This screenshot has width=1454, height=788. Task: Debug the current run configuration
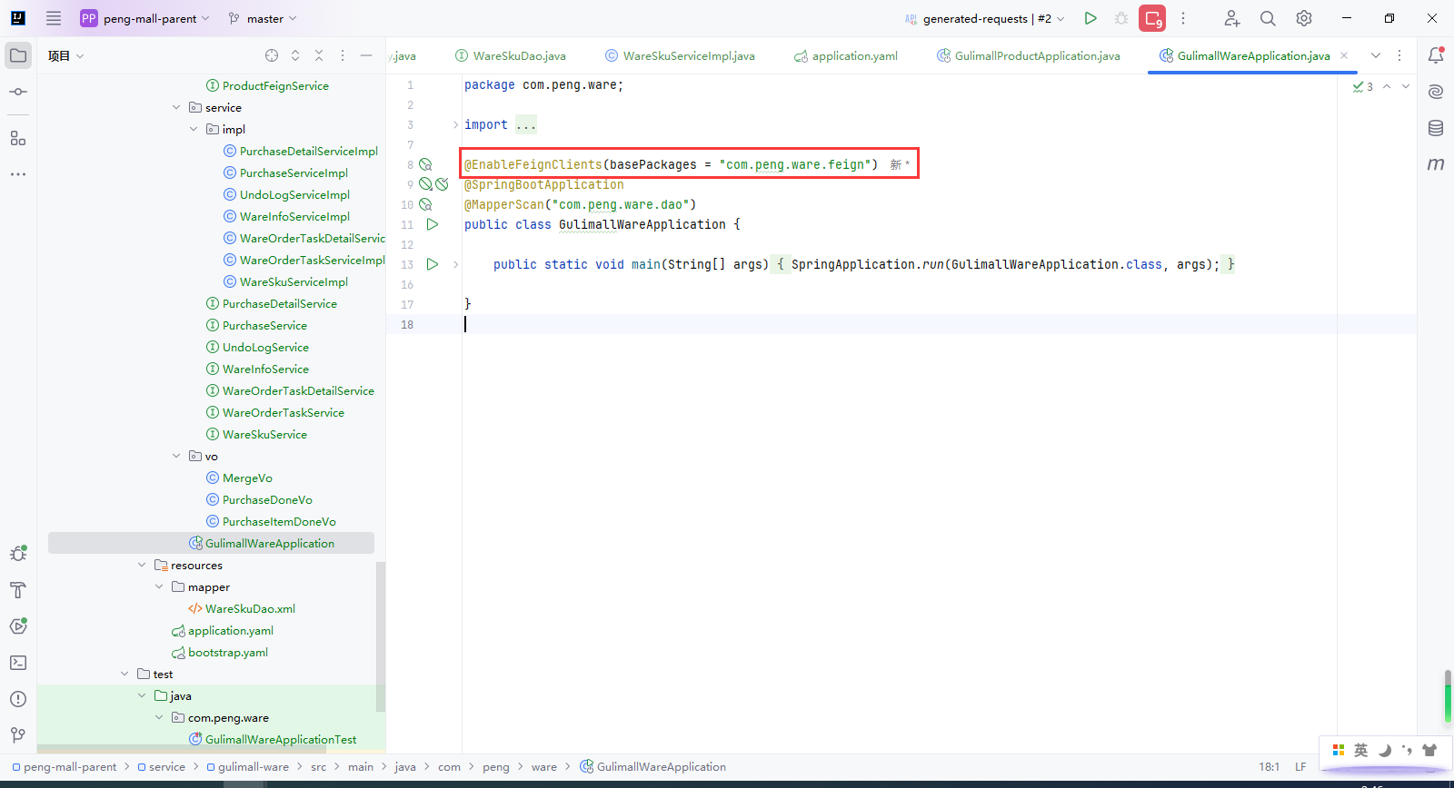(x=1121, y=18)
